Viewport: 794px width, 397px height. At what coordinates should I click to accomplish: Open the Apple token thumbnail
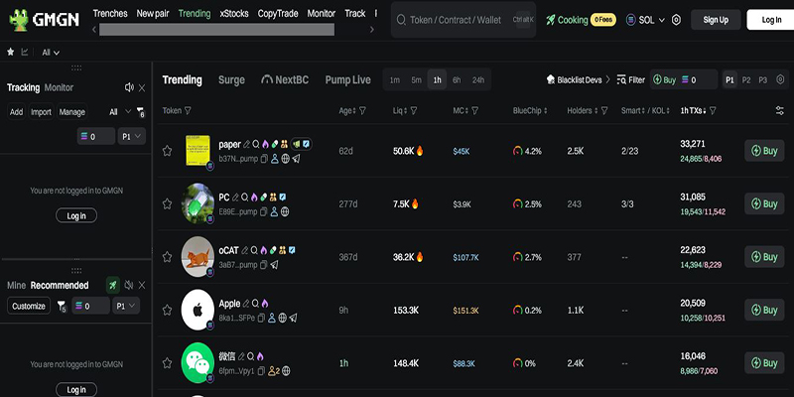(198, 310)
